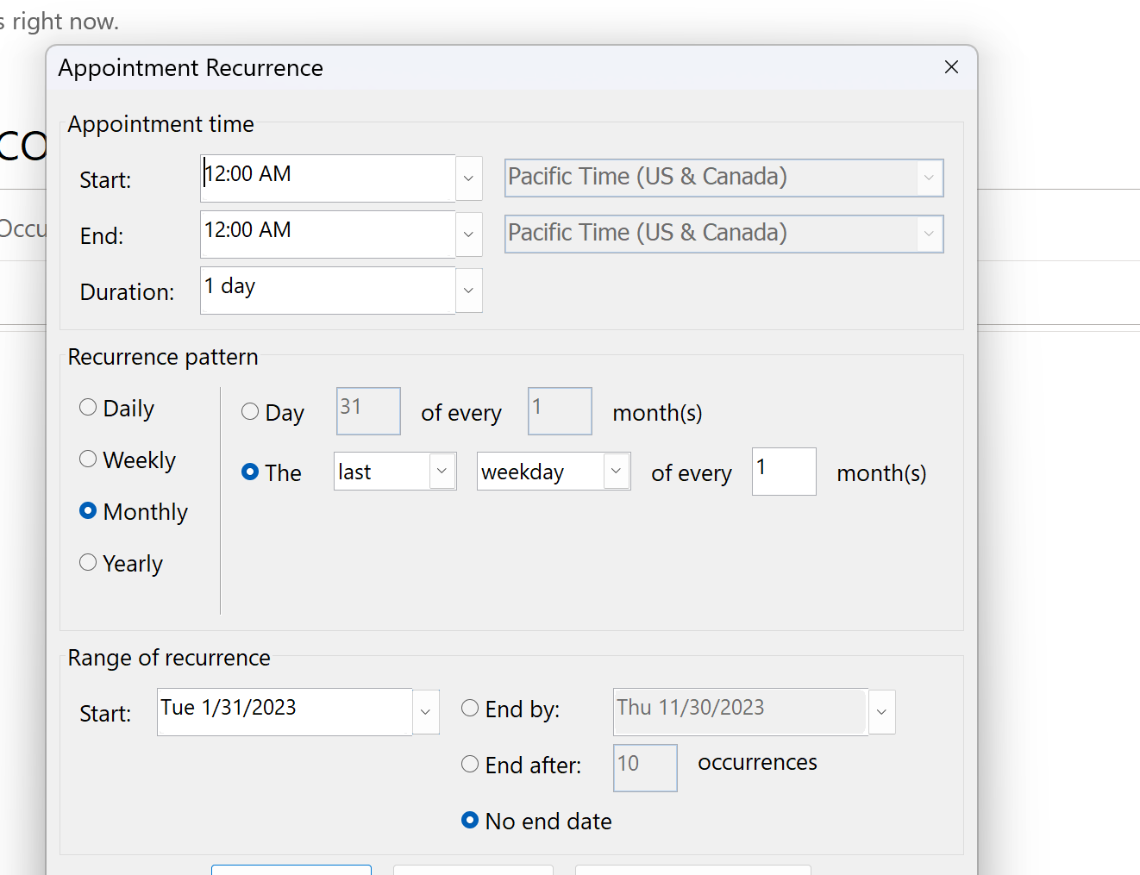The image size is (1140, 875).
Task: Open the End time dropdown arrow
Action: [468, 234]
